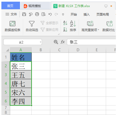
Task: Sort ascending with the A-Z icon
Action: [65, 23]
